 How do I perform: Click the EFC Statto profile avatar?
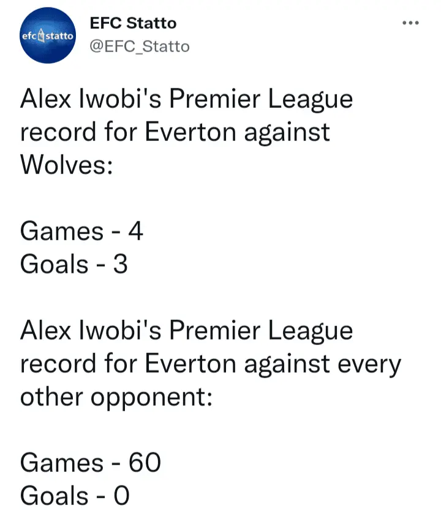tap(47, 36)
